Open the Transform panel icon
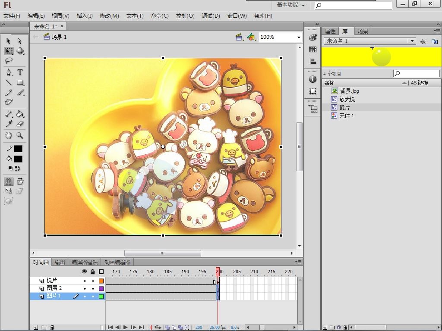Image resolution: width=442 pixels, height=331 pixels. 313,91
